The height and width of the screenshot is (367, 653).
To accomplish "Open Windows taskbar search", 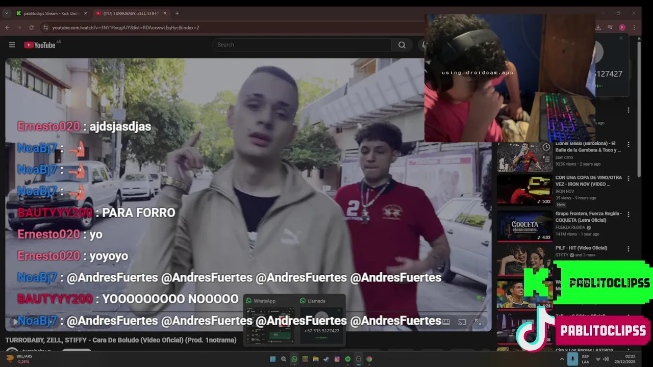I will pyautogui.click(x=284, y=359).
